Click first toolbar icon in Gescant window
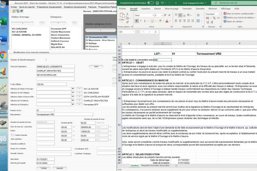The height and width of the screenshot is (171, 257). [x=14, y=11]
